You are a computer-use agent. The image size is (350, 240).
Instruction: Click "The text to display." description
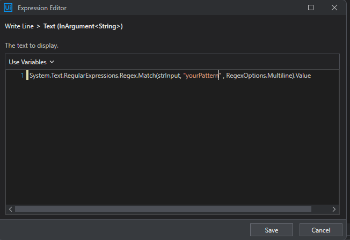tap(32, 46)
